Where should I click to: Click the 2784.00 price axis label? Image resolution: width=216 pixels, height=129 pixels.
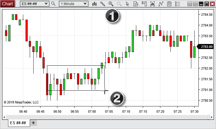click(x=207, y=25)
